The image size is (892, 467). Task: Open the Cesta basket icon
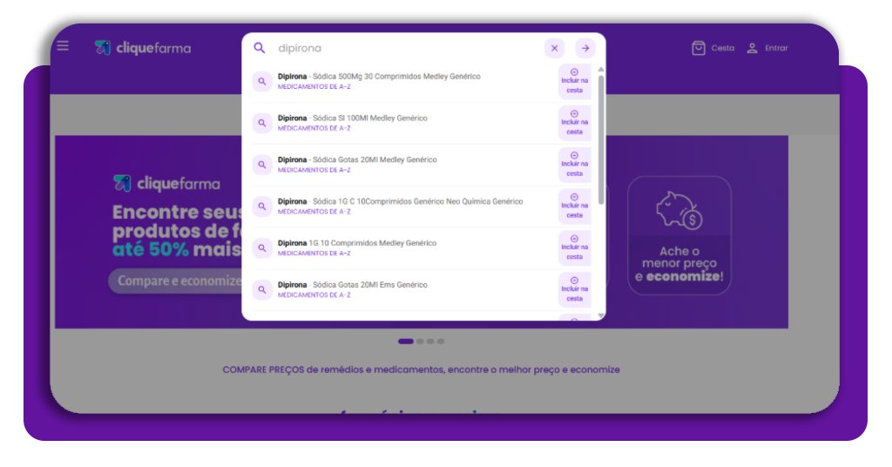coord(699,48)
